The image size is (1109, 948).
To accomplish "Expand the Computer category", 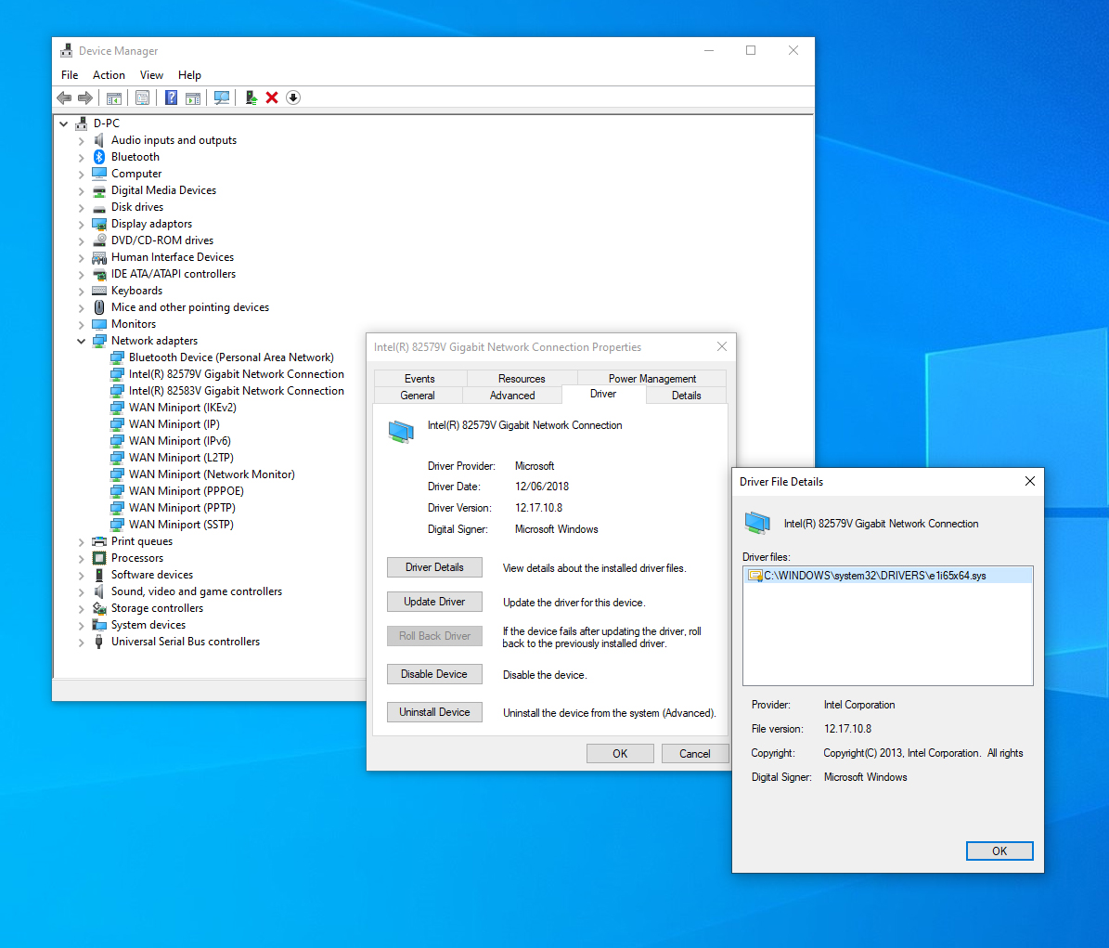I will (x=82, y=174).
